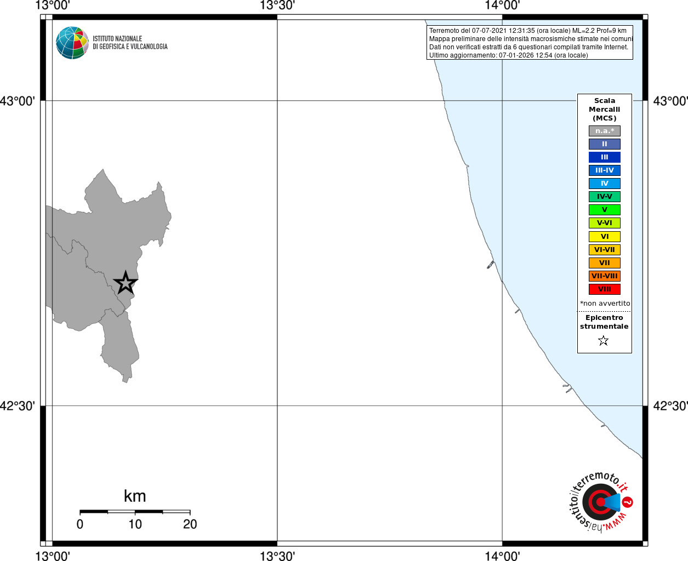The width and height of the screenshot is (688, 561).
Task: Select the V-VI legend swatch
Action: coord(605,223)
